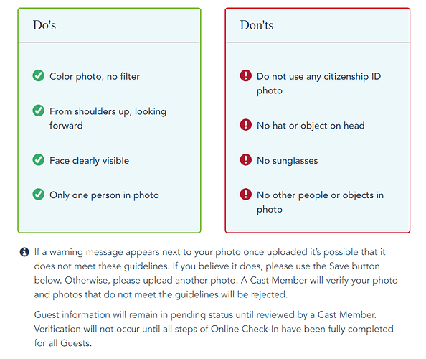Screen dimensions: 426x359
Task: Select the Don'ts heading
Action: click(x=257, y=25)
